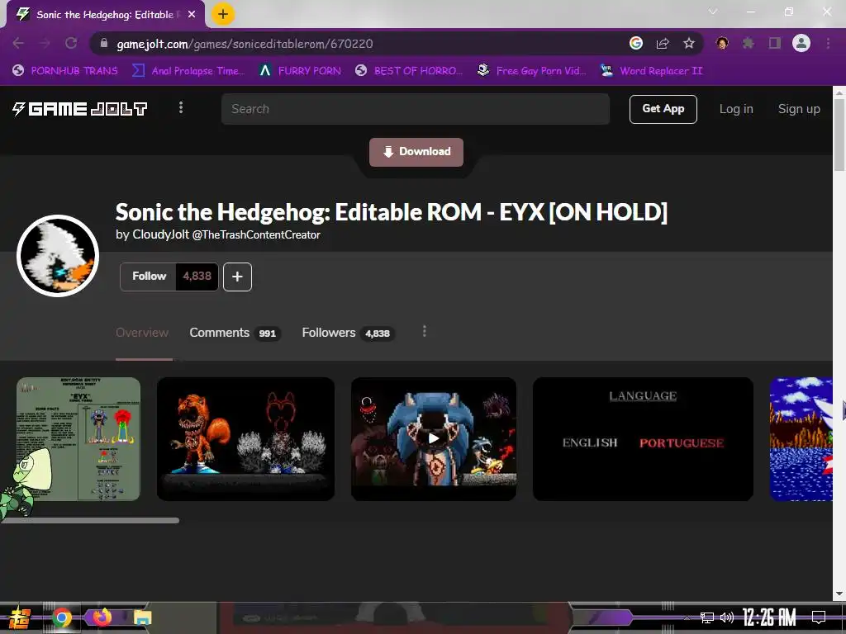Viewport: 846px width, 634px height.
Task: Open the Sign up link
Action: pos(799,109)
